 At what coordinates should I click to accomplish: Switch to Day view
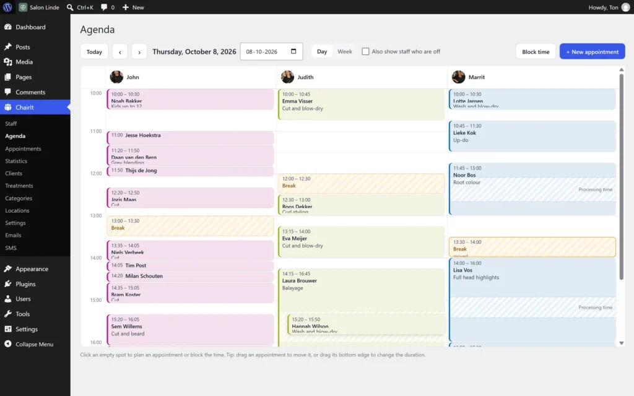click(322, 51)
